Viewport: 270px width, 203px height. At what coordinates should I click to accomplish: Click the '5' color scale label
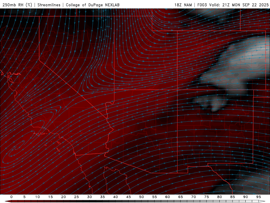pyautogui.click(x=24, y=197)
